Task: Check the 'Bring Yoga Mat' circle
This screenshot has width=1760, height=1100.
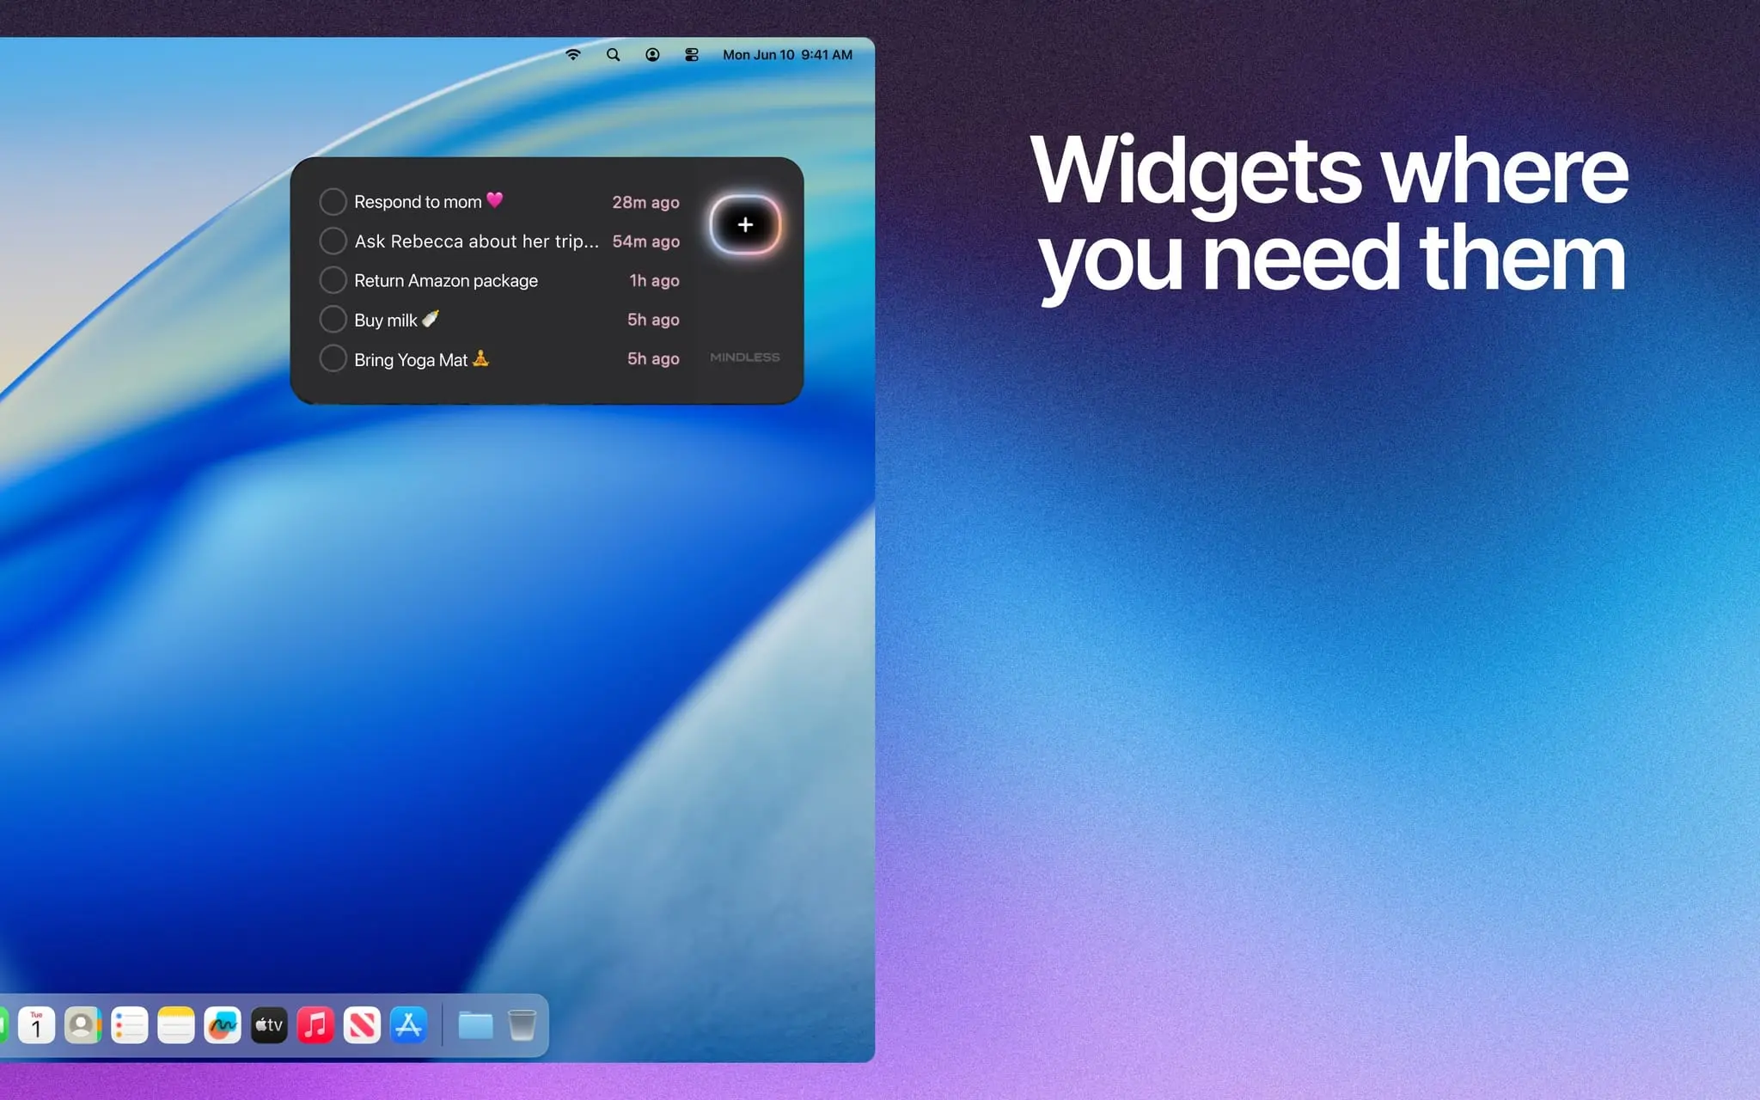Action: pos(333,358)
